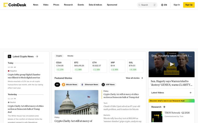The height and width of the screenshot is (123, 198).
Task: Click the 12:08 AM timestamp
Action: click(12, 67)
